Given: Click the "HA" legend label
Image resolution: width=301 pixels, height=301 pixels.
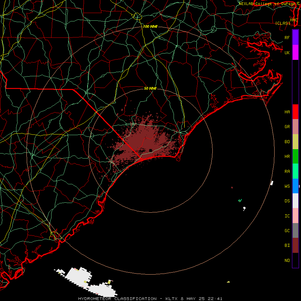Looking at the screenshot, I should (287, 112).
